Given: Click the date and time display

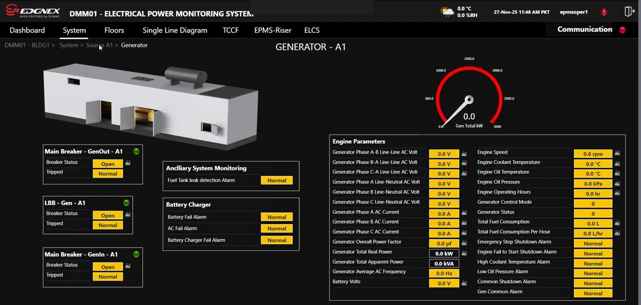Looking at the screenshot, I should tap(523, 12).
